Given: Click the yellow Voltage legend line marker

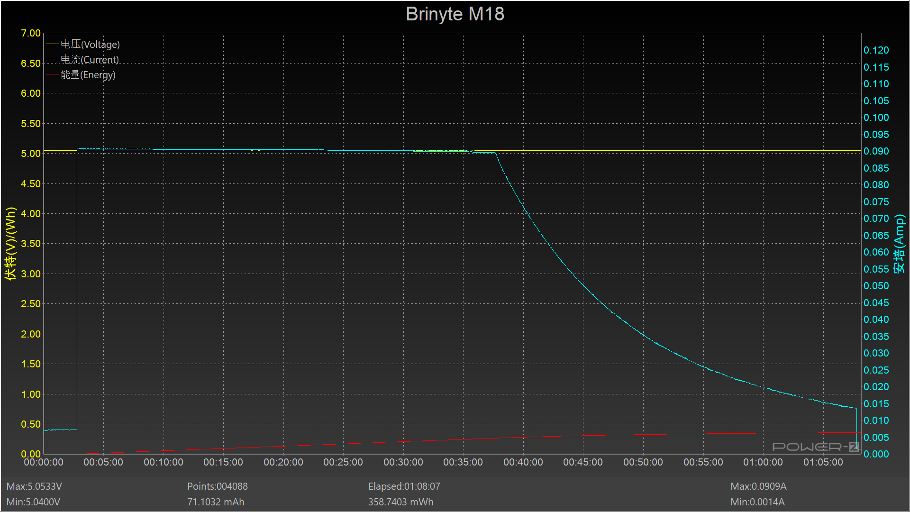Looking at the screenshot, I should pyautogui.click(x=52, y=44).
